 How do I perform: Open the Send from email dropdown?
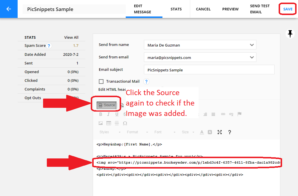click(x=200, y=57)
